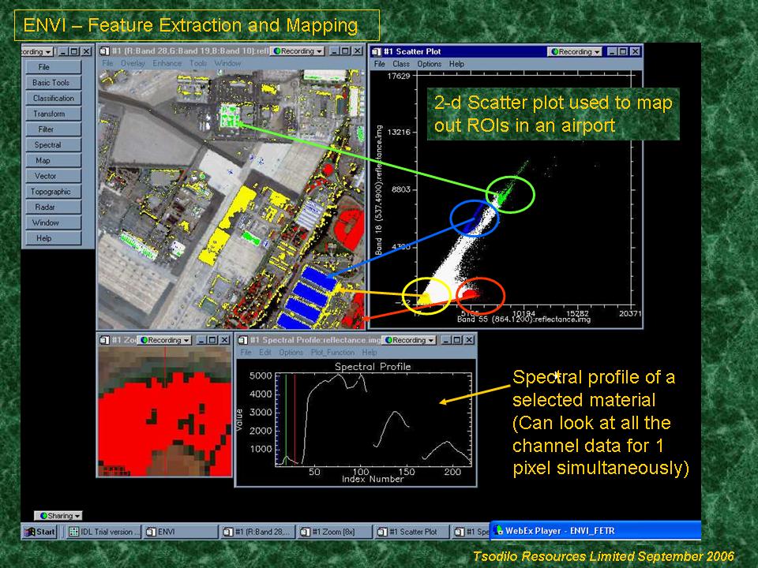Click red band marker in spectral profile
Screen dimensions: 758x568
click(x=295, y=420)
